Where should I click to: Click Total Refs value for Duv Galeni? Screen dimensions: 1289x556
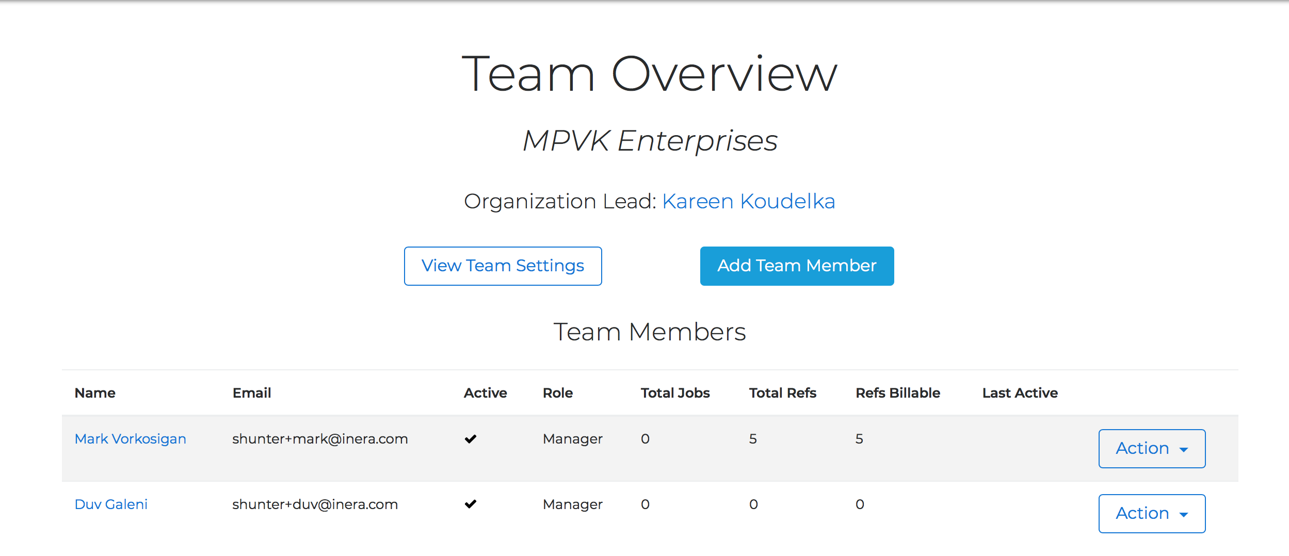[753, 504]
